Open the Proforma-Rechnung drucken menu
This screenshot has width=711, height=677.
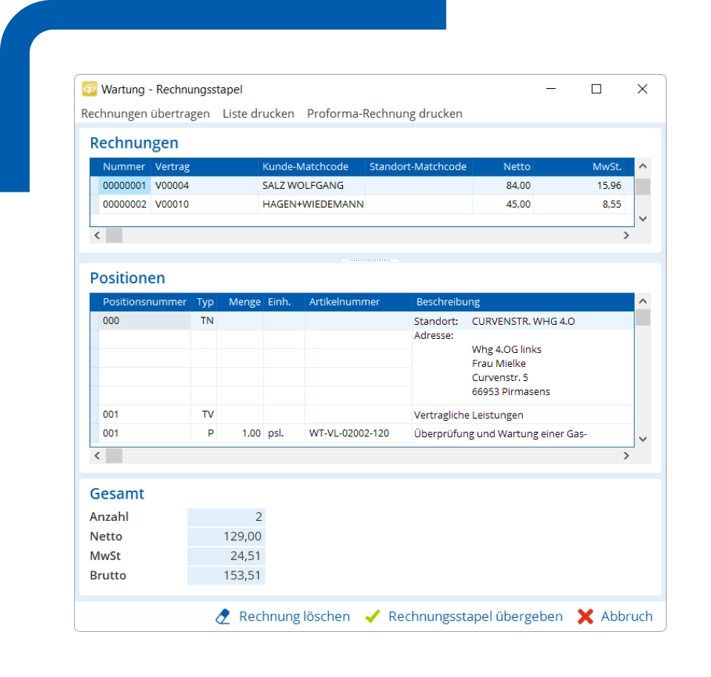[383, 113]
